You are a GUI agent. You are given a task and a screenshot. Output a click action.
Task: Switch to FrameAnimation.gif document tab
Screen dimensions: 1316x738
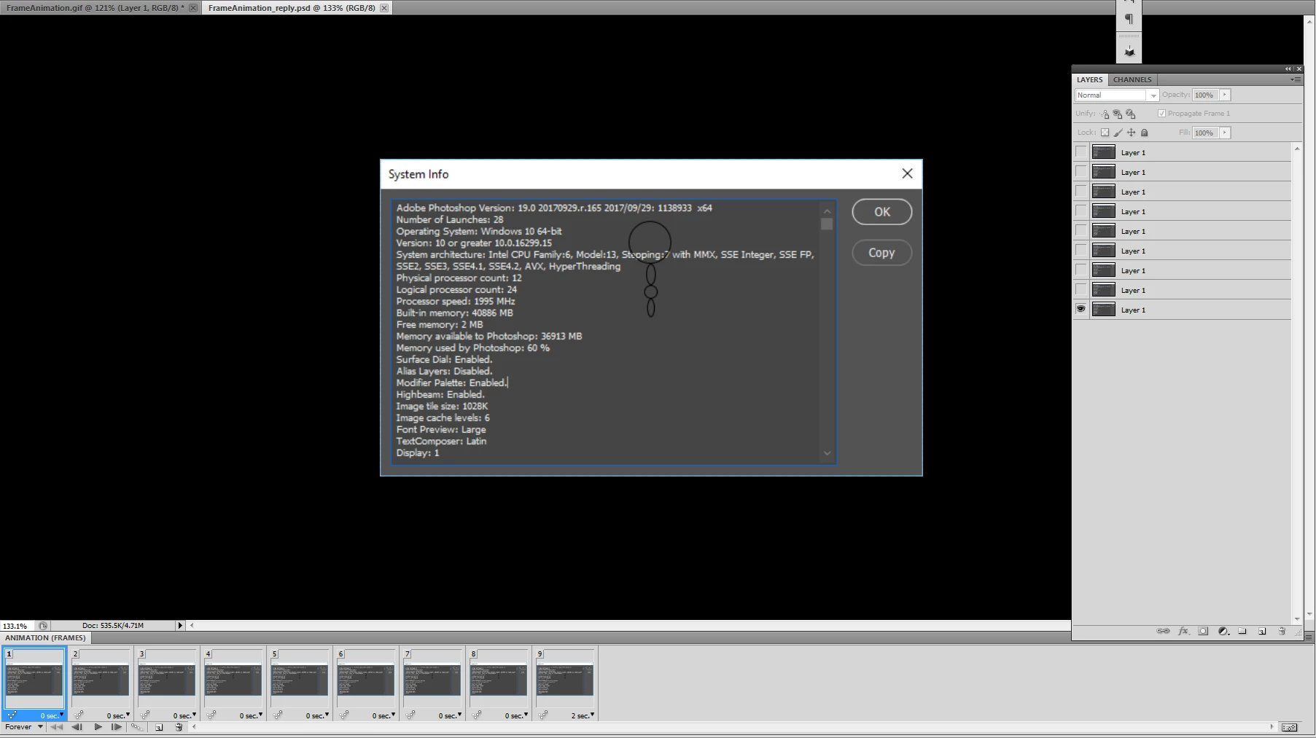pos(95,8)
